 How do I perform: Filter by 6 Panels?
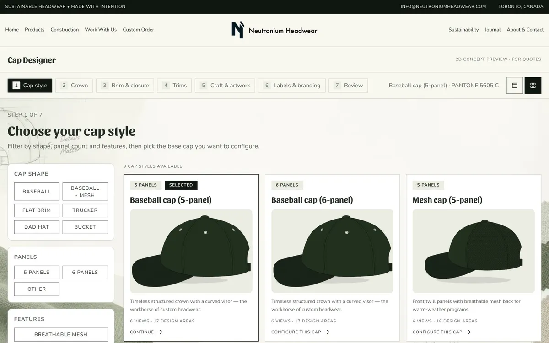coord(85,272)
